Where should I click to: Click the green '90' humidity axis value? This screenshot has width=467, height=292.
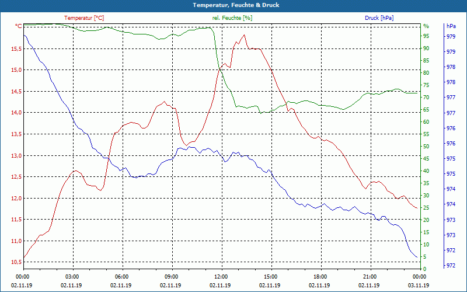pos(426,48)
